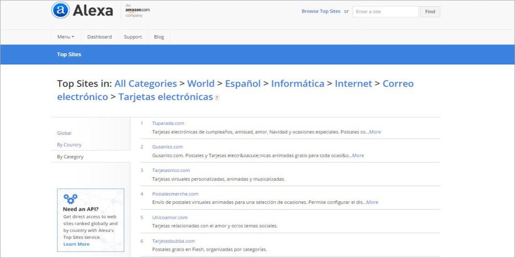Open the Postalesmerche.com site link
Screen dimensions: 515x258
[x=175, y=193]
